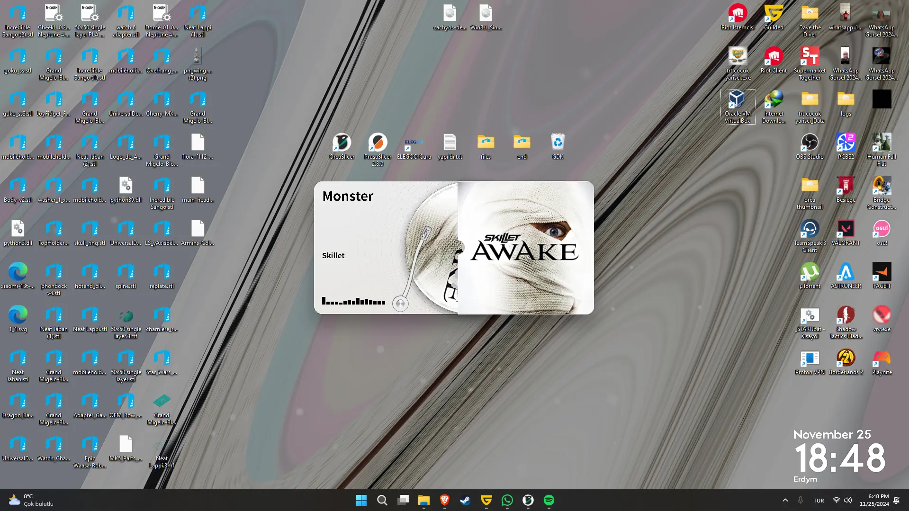Image resolution: width=909 pixels, height=511 pixels.
Task: Open Internet Download Manager shortcut
Action: pos(774,107)
